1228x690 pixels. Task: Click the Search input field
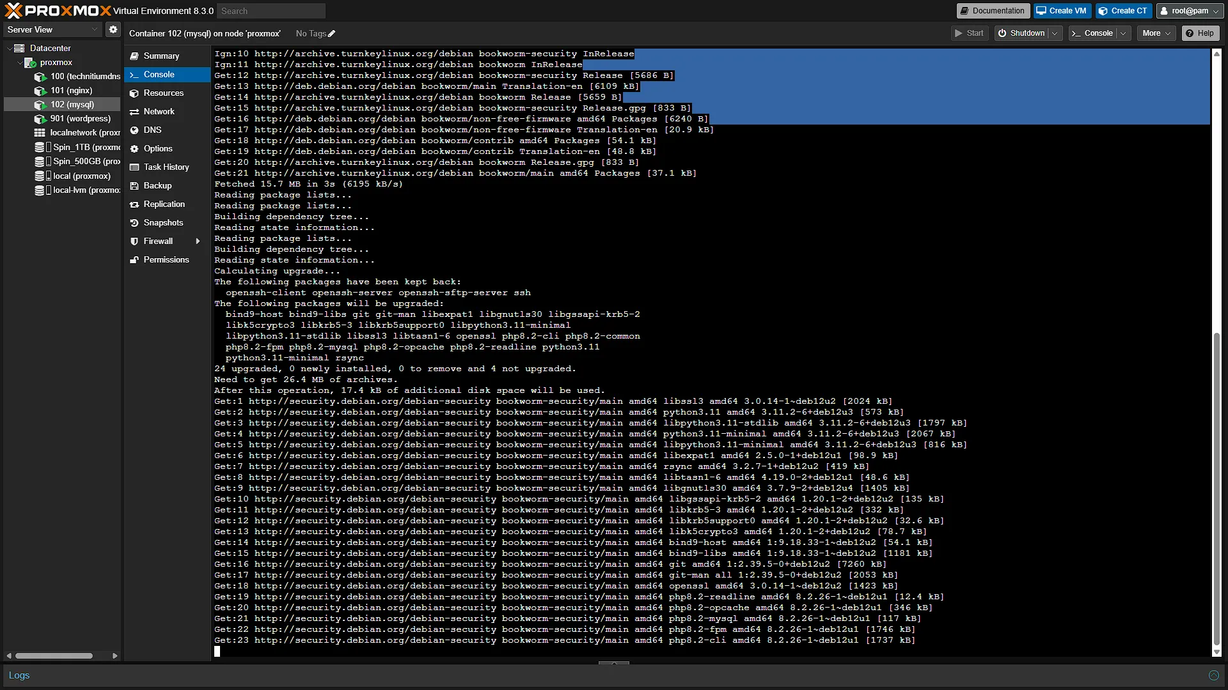[x=271, y=11]
